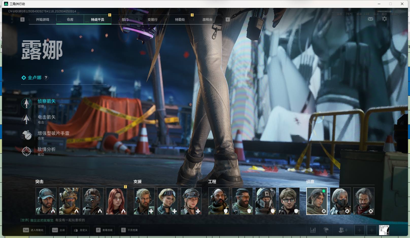The image size is (410, 238).
Task: Click the 查看技能 button
Action: (105, 230)
